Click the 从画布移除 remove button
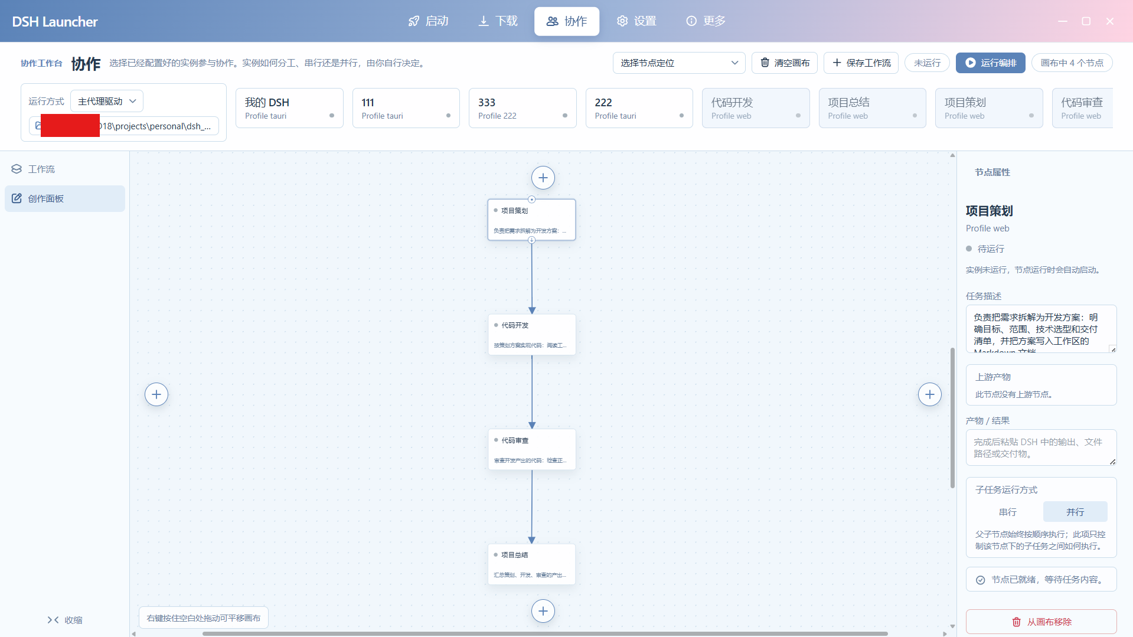 tap(1041, 622)
